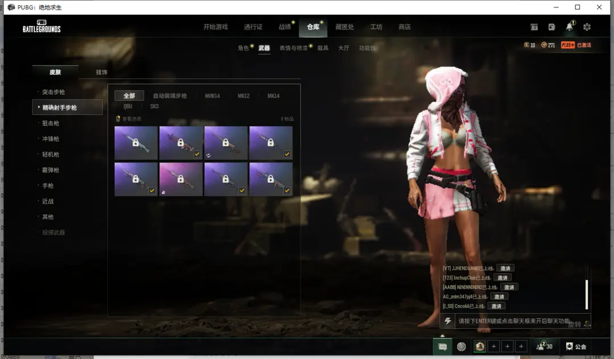
Task: Open the friends list icon showing 30
Action: pyautogui.click(x=544, y=346)
